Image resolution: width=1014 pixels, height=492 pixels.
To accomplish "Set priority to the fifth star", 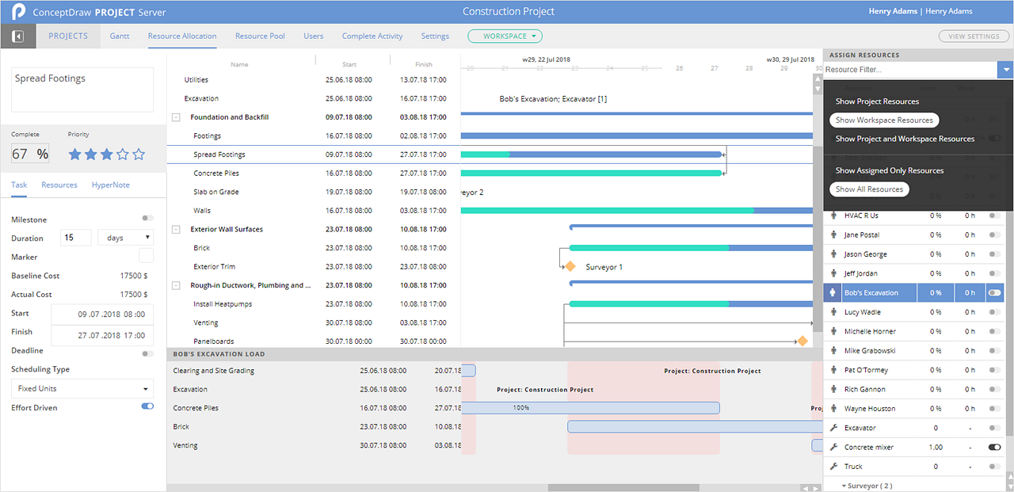I will click(139, 154).
